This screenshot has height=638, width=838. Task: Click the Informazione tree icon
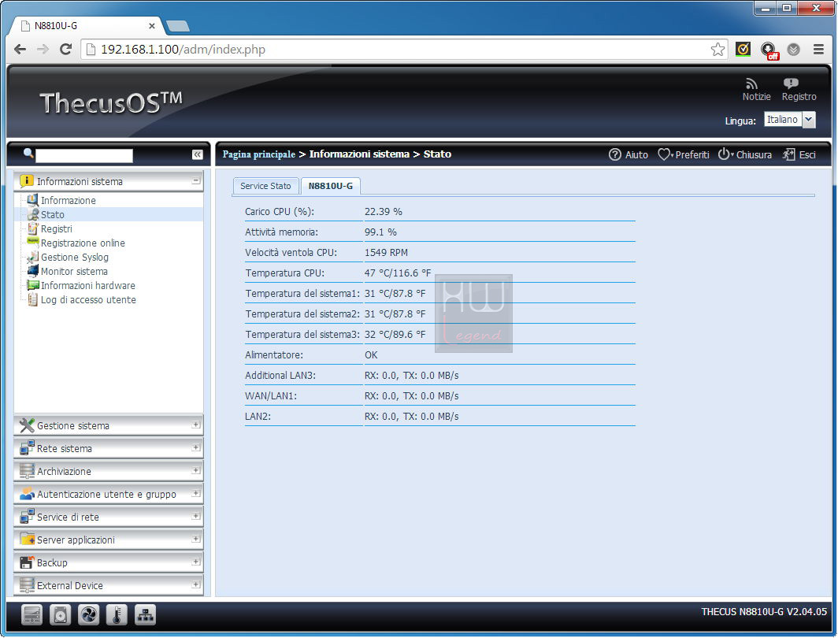pos(33,200)
